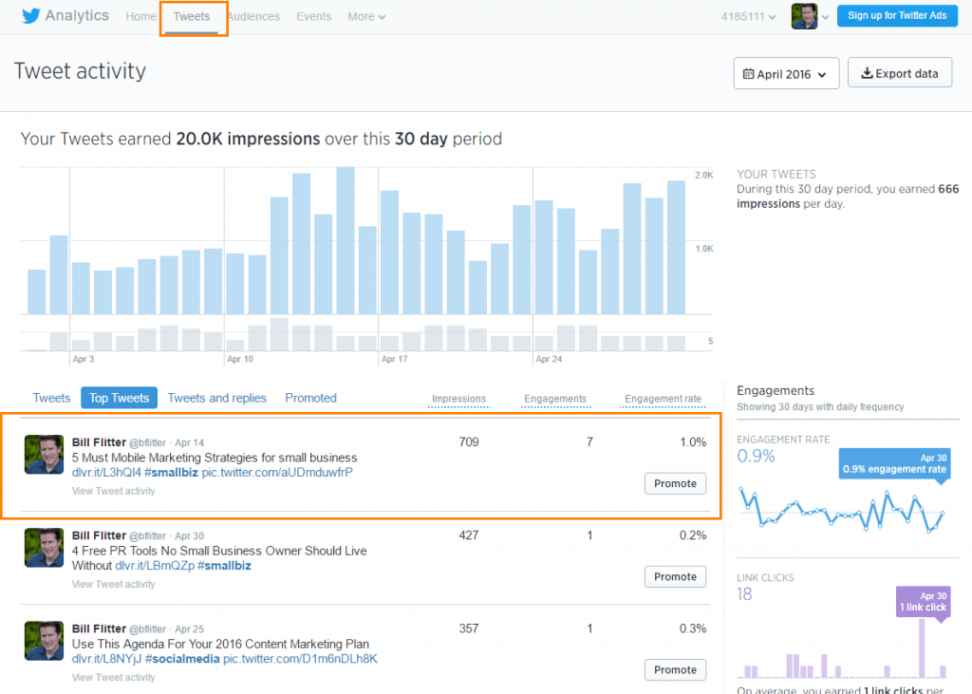Viewport: 972px width, 694px height.
Task: Open the Audiences section
Action: pyautogui.click(x=253, y=16)
